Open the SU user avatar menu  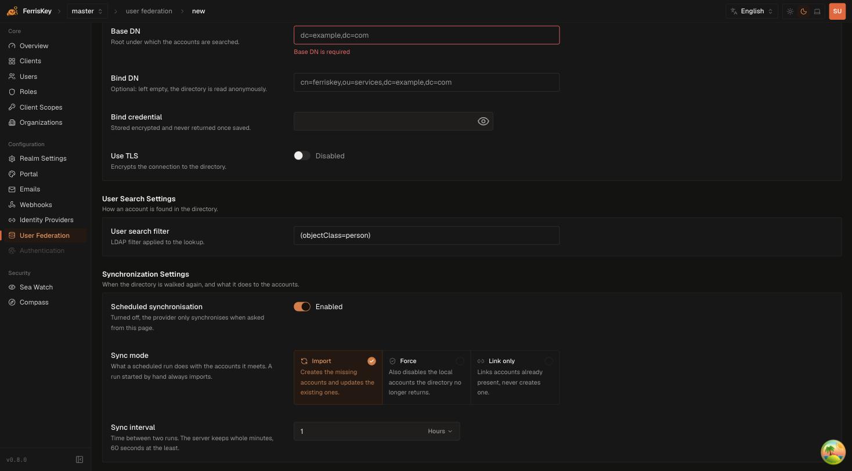pyautogui.click(x=837, y=11)
